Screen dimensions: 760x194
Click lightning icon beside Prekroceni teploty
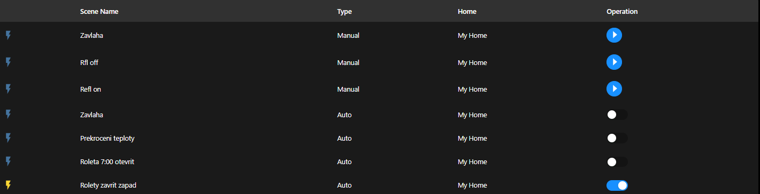click(x=8, y=138)
